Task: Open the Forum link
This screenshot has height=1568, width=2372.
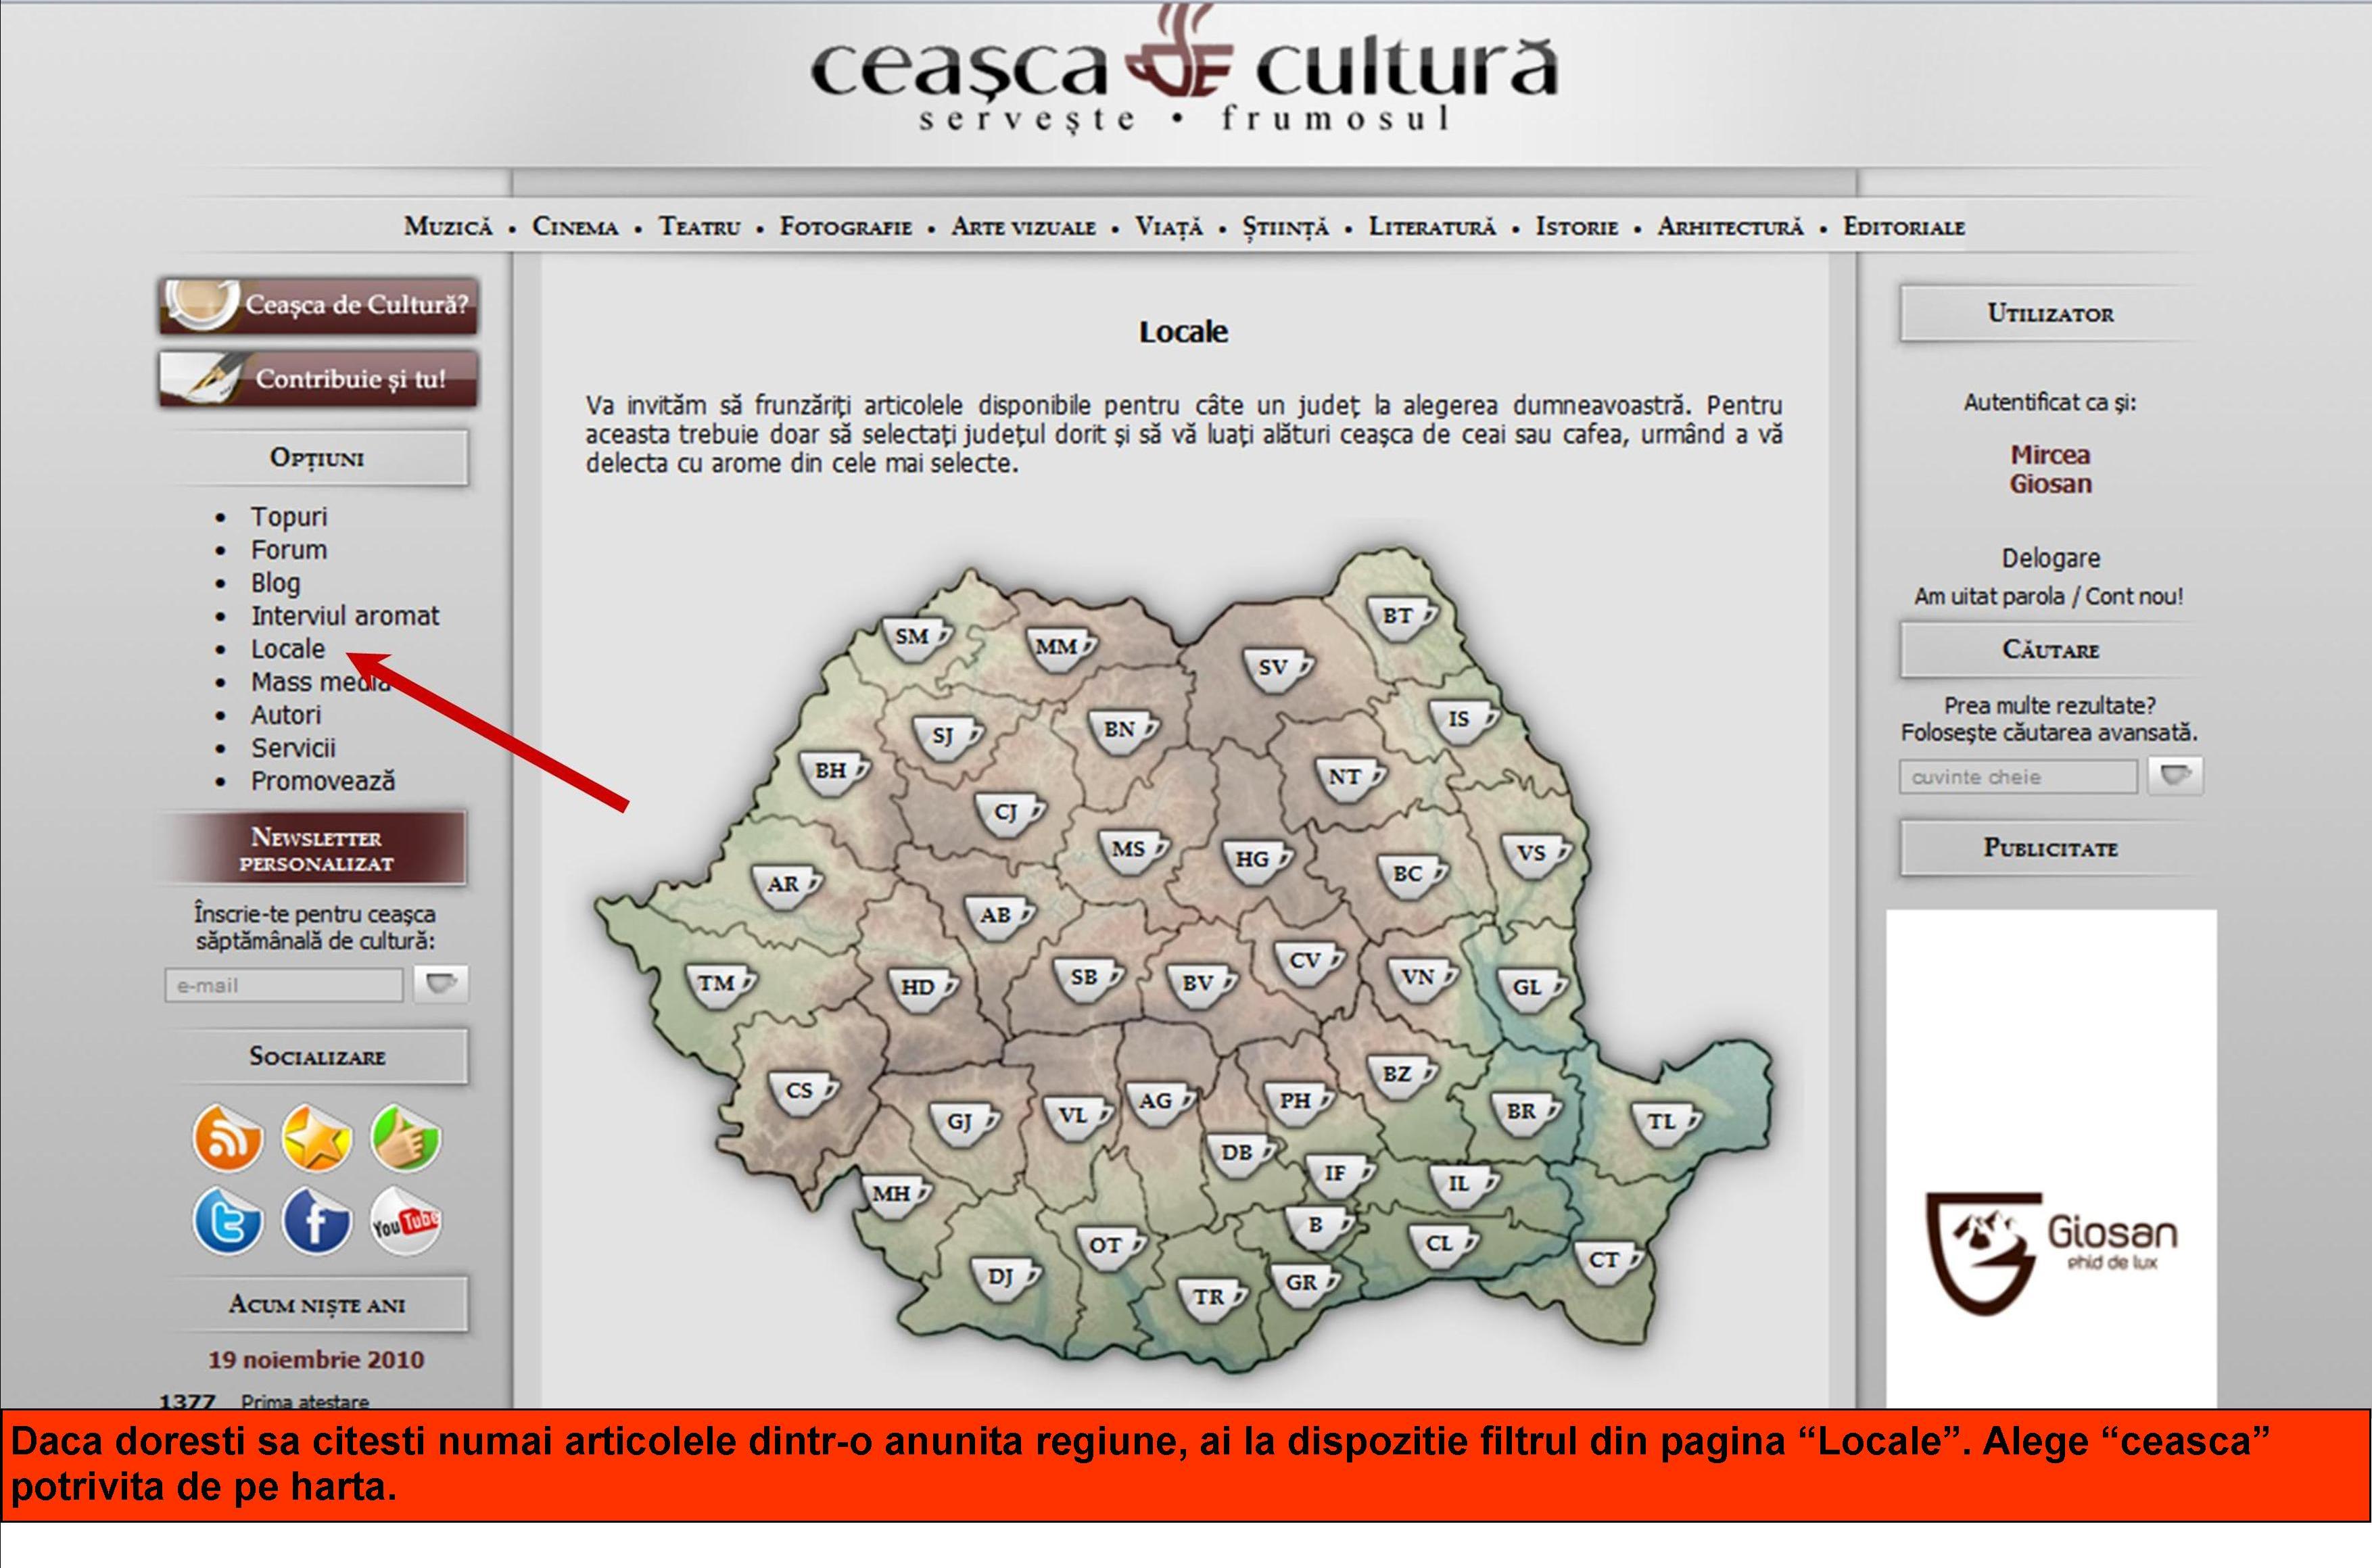Action: 289,550
